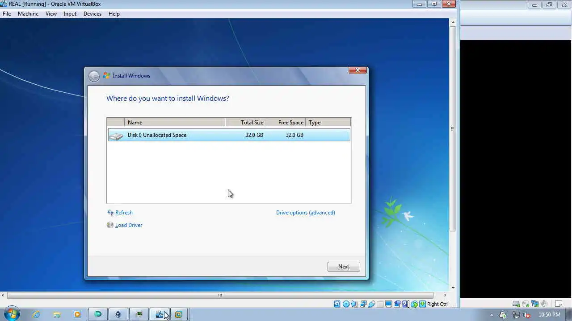Screen dimensions: 572x321
Task: Select the Disk 0 Unallocated Space row
Action: click(x=229, y=135)
